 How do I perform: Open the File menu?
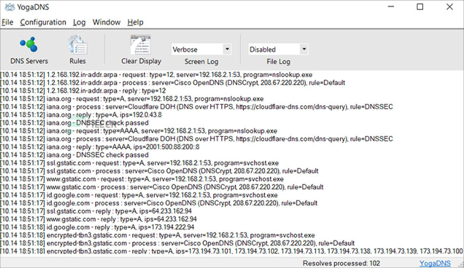[x=7, y=23]
